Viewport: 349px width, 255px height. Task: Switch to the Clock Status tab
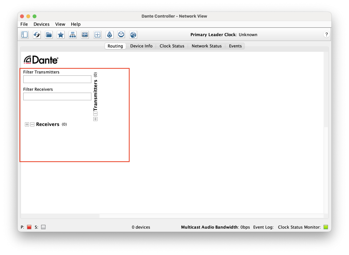[172, 46]
